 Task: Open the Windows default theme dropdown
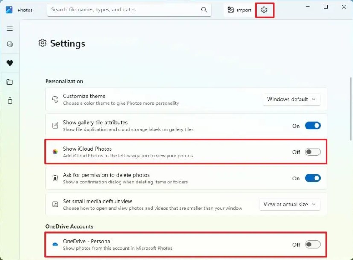click(x=292, y=99)
